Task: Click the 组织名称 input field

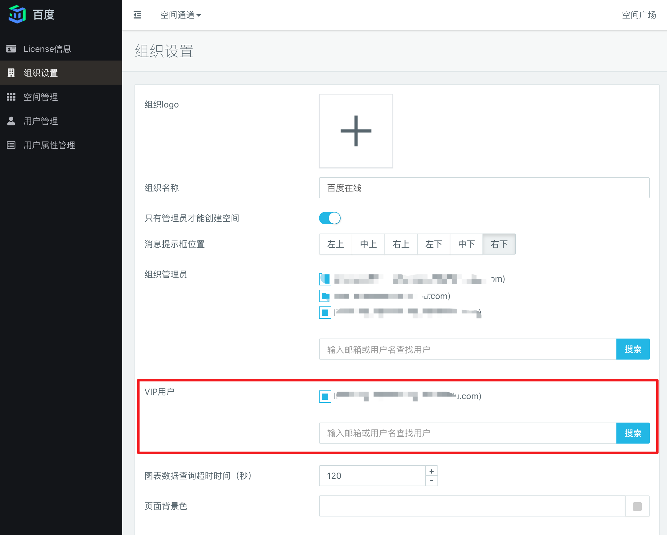Action: pos(484,188)
